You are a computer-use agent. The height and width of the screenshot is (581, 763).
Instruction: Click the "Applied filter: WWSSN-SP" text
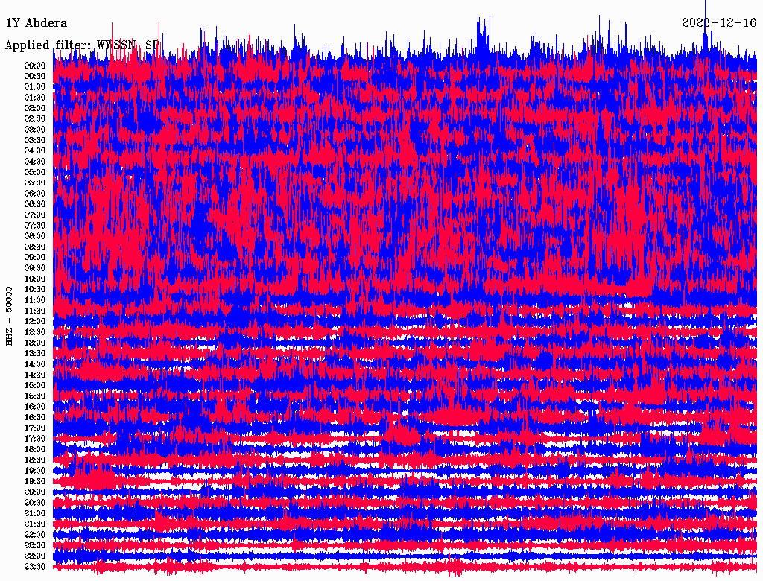point(82,45)
